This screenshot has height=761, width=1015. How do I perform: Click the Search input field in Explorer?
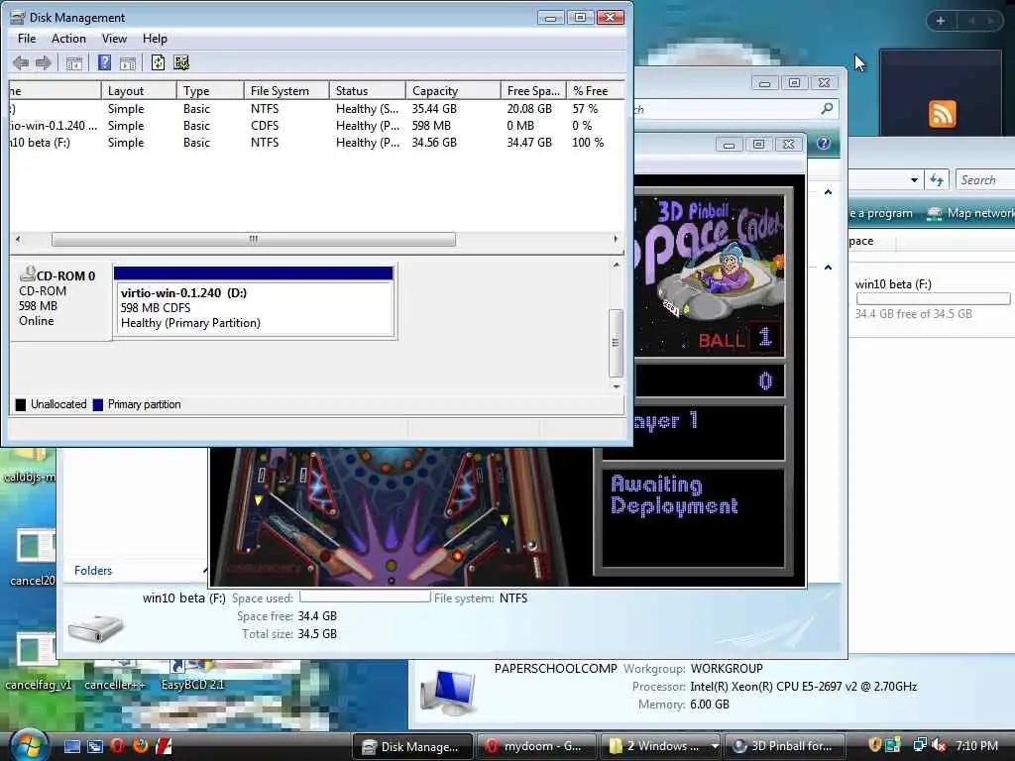985,180
